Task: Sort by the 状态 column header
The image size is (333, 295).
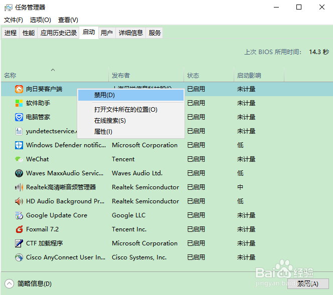Action: tap(209, 75)
